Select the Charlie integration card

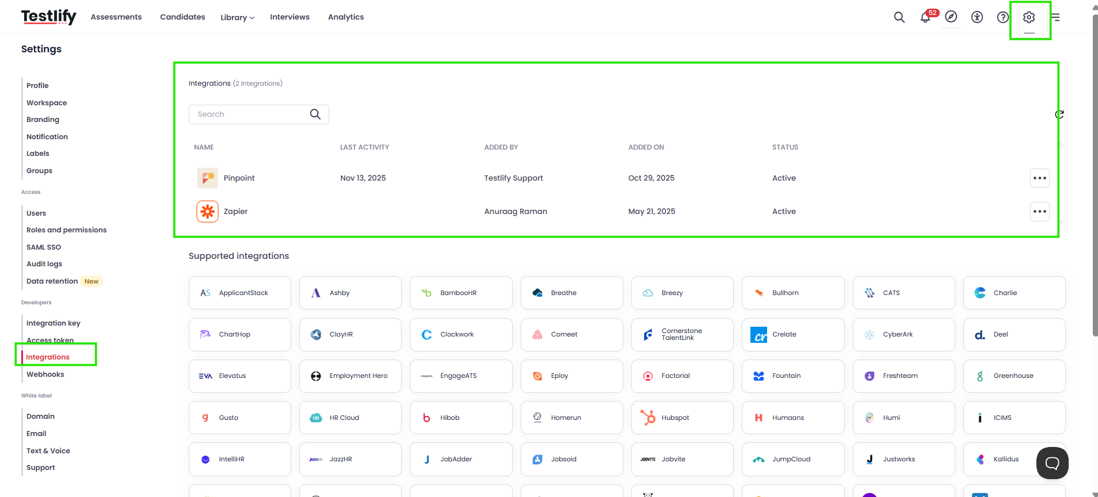tap(1015, 293)
